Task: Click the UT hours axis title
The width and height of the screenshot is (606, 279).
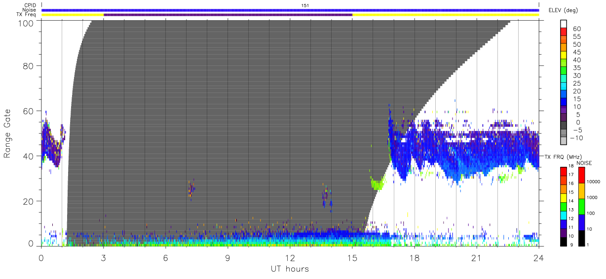Action: point(289,269)
